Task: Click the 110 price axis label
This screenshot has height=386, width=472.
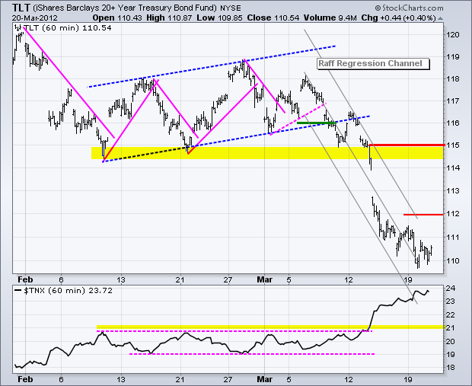Action: [x=453, y=260]
